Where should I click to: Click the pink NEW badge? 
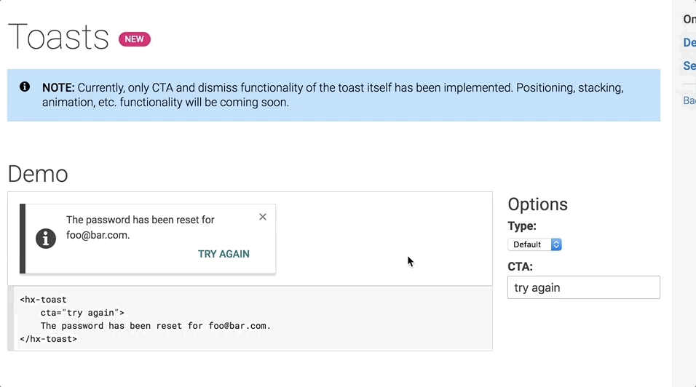point(135,39)
